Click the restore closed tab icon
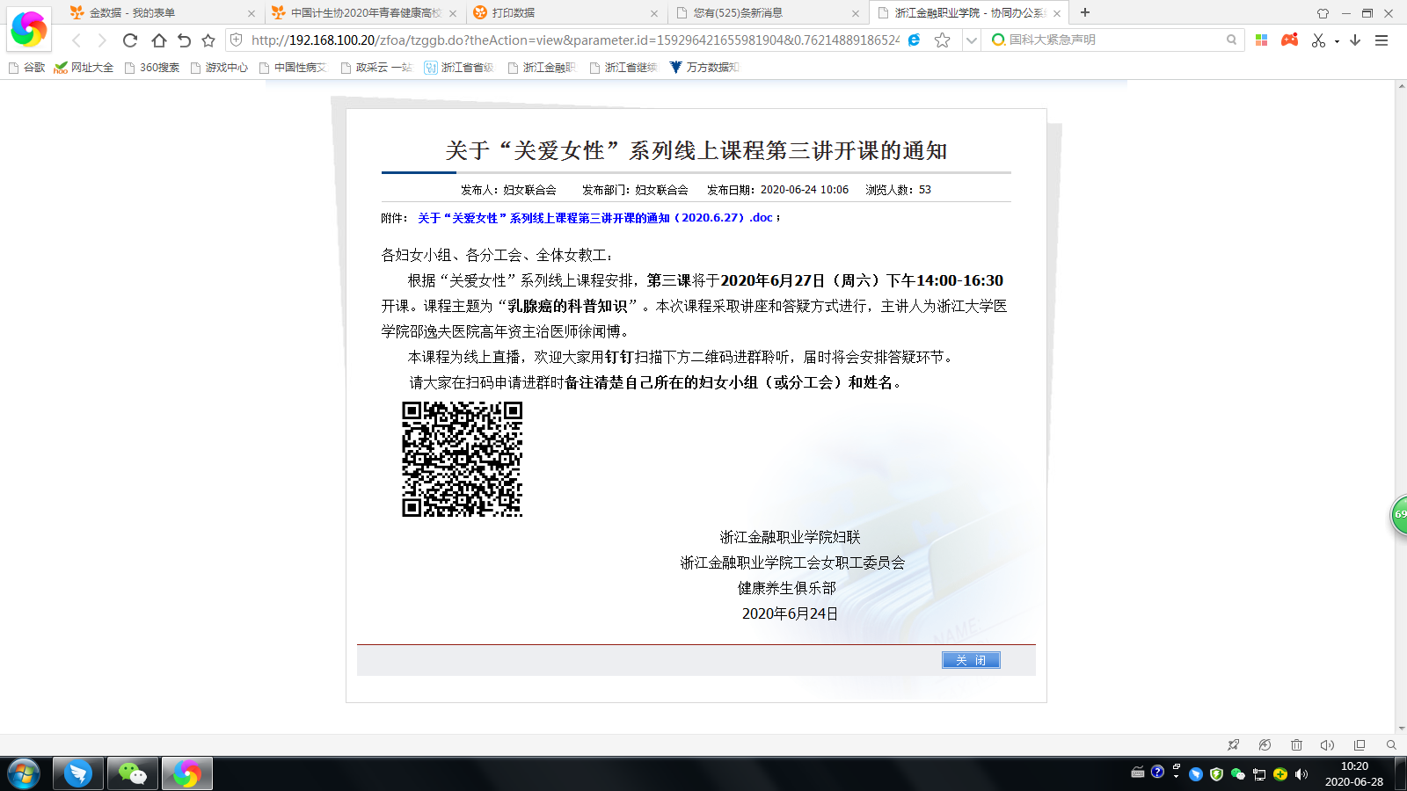Image resolution: width=1407 pixels, height=791 pixels. (184, 40)
